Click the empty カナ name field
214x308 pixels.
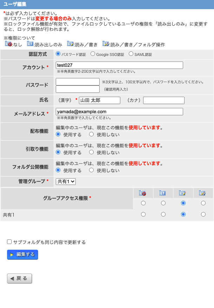[163, 100]
